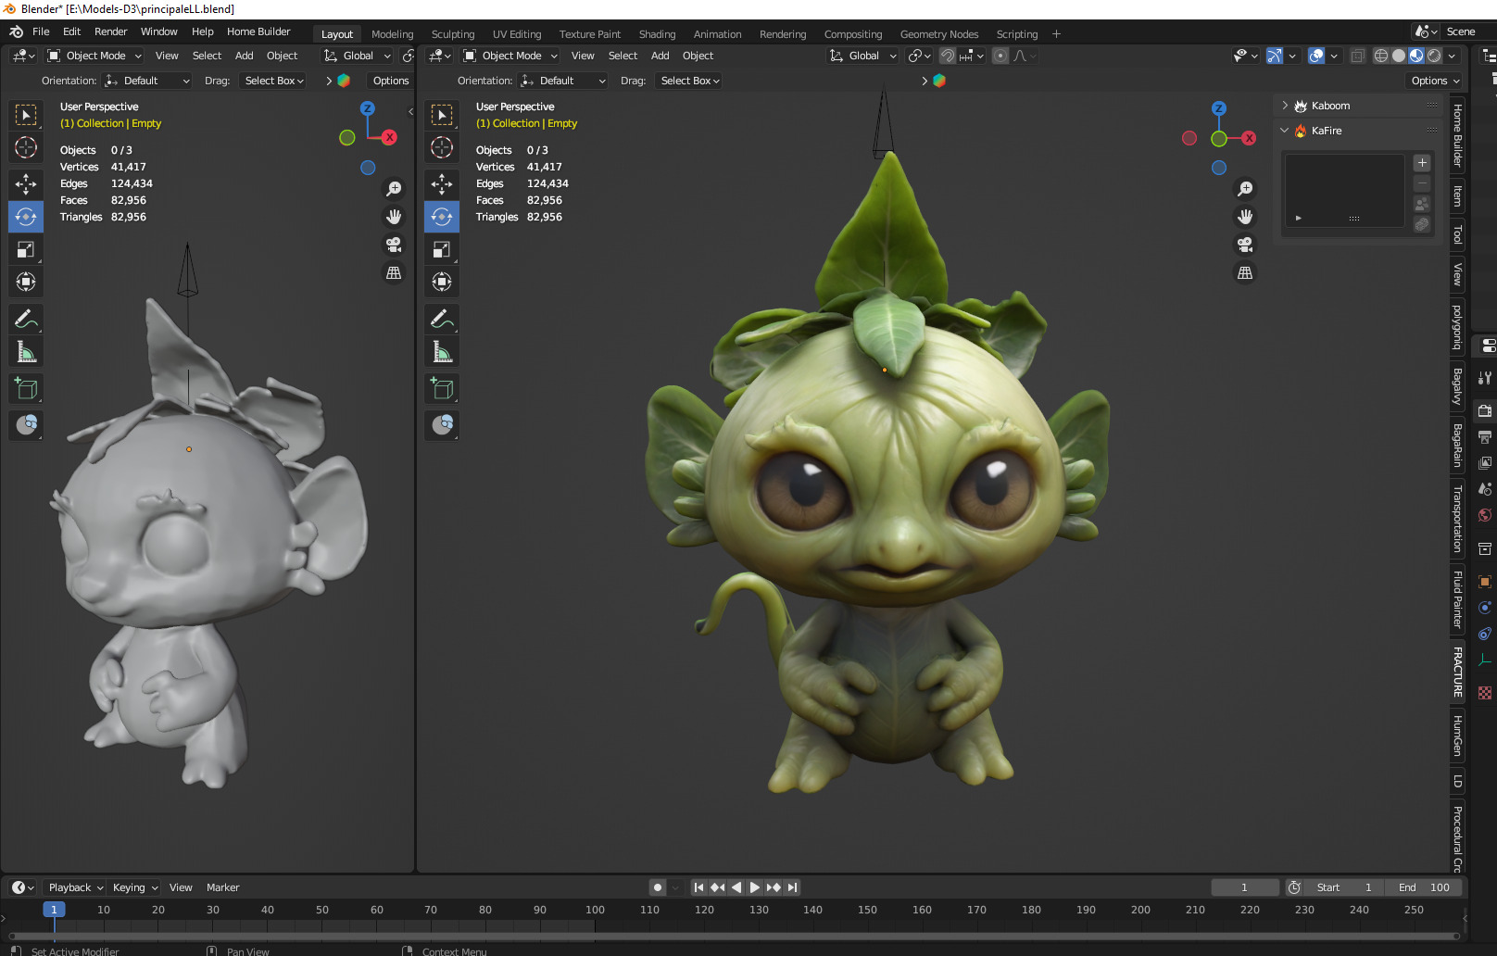Click the timeline horizontal scrollbar
The height and width of the screenshot is (956, 1497).
pyautogui.click(x=735, y=936)
